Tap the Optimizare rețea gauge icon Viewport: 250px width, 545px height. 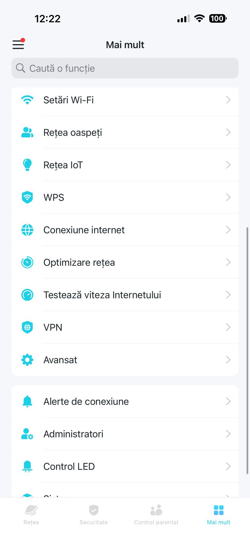pos(27,262)
